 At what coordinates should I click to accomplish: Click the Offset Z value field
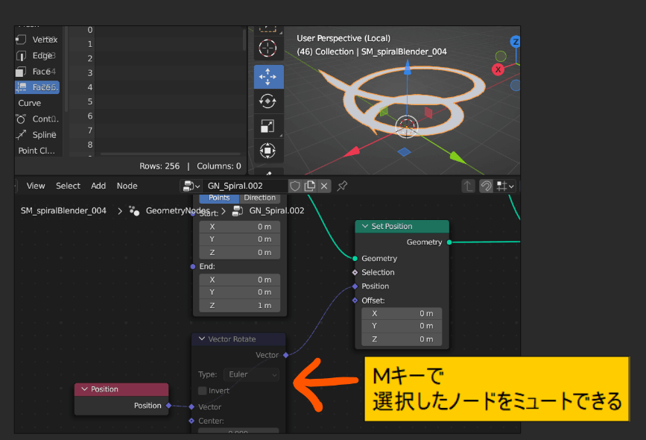click(x=402, y=339)
